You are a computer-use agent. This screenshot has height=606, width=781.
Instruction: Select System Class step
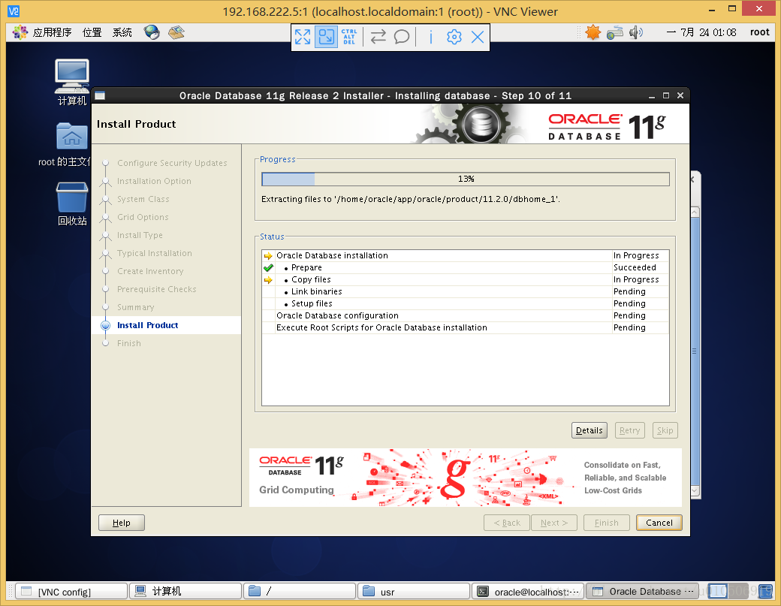(143, 199)
